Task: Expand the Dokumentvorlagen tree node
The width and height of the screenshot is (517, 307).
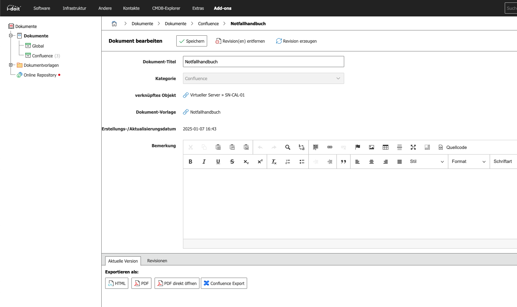Action: [11, 65]
